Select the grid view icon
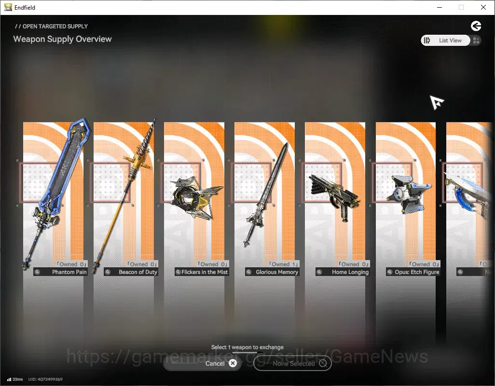This screenshot has width=495, height=386. (476, 41)
